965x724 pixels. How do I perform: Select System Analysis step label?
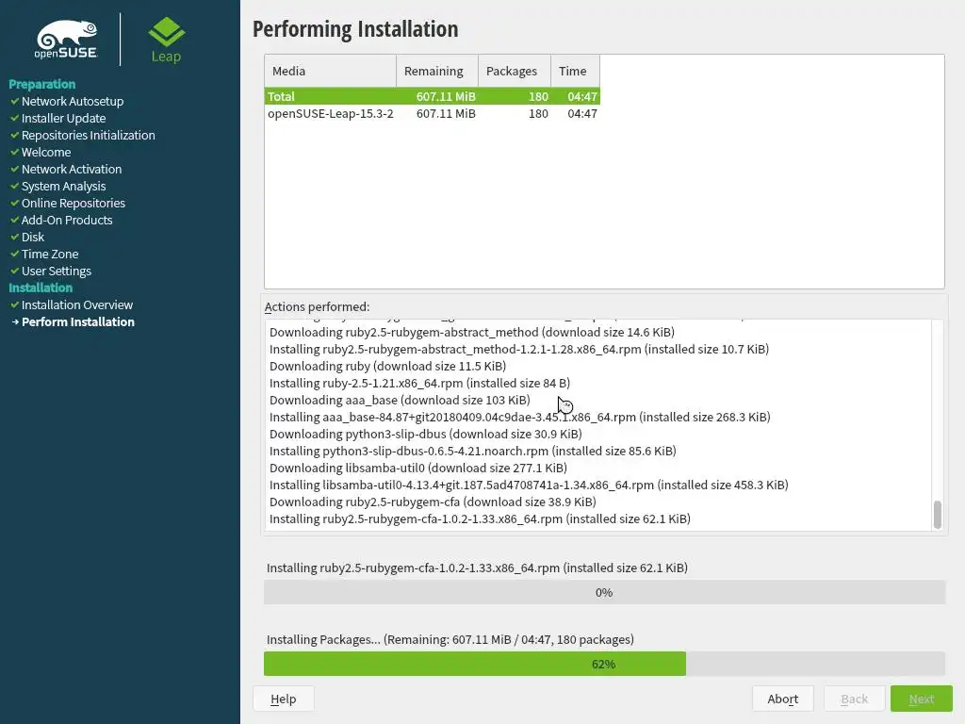click(63, 186)
